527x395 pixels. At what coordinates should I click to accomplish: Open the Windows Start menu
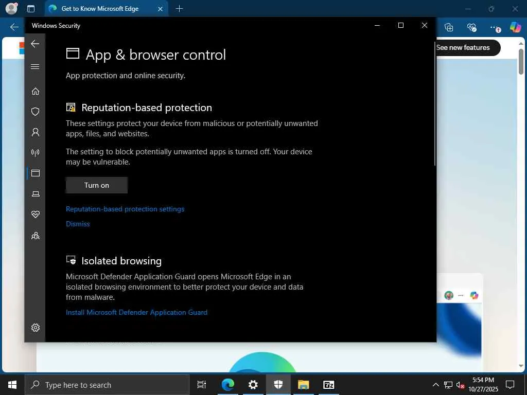coord(12,385)
